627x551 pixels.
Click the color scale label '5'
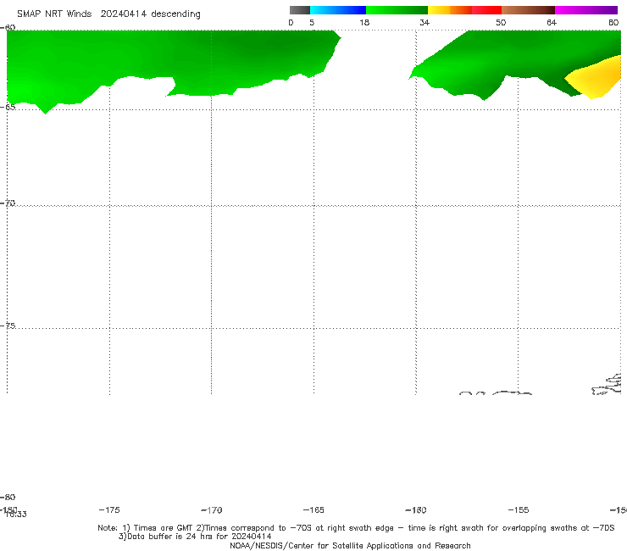312,23
